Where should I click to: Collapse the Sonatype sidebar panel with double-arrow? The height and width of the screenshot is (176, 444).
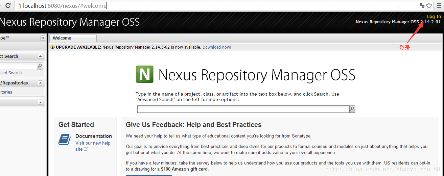pos(43,38)
